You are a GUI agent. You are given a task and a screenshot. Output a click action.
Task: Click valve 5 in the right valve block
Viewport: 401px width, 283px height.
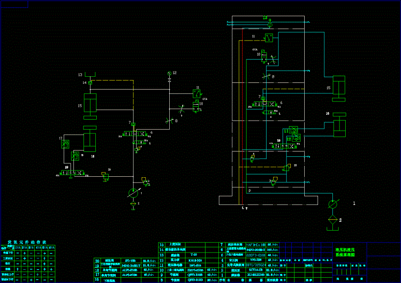tap(268, 112)
